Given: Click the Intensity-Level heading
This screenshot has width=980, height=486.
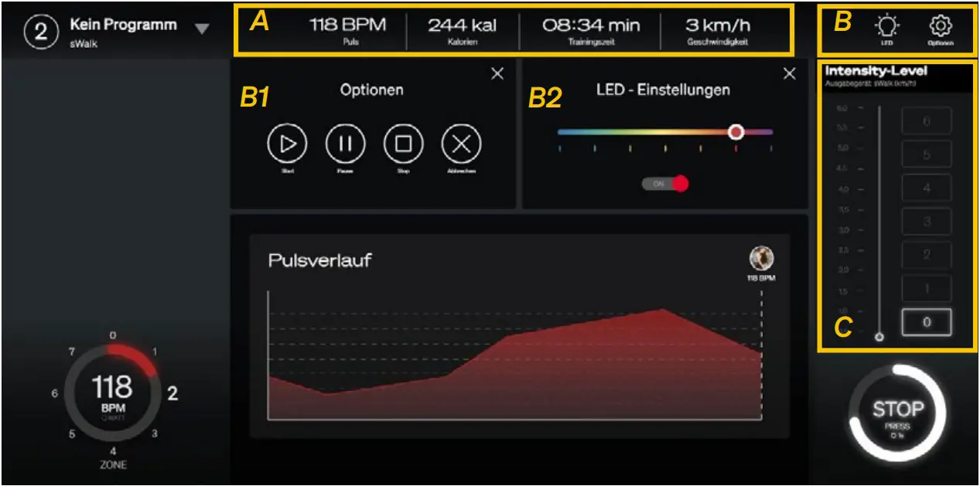Looking at the screenshot, I should (x=876, y=71).
